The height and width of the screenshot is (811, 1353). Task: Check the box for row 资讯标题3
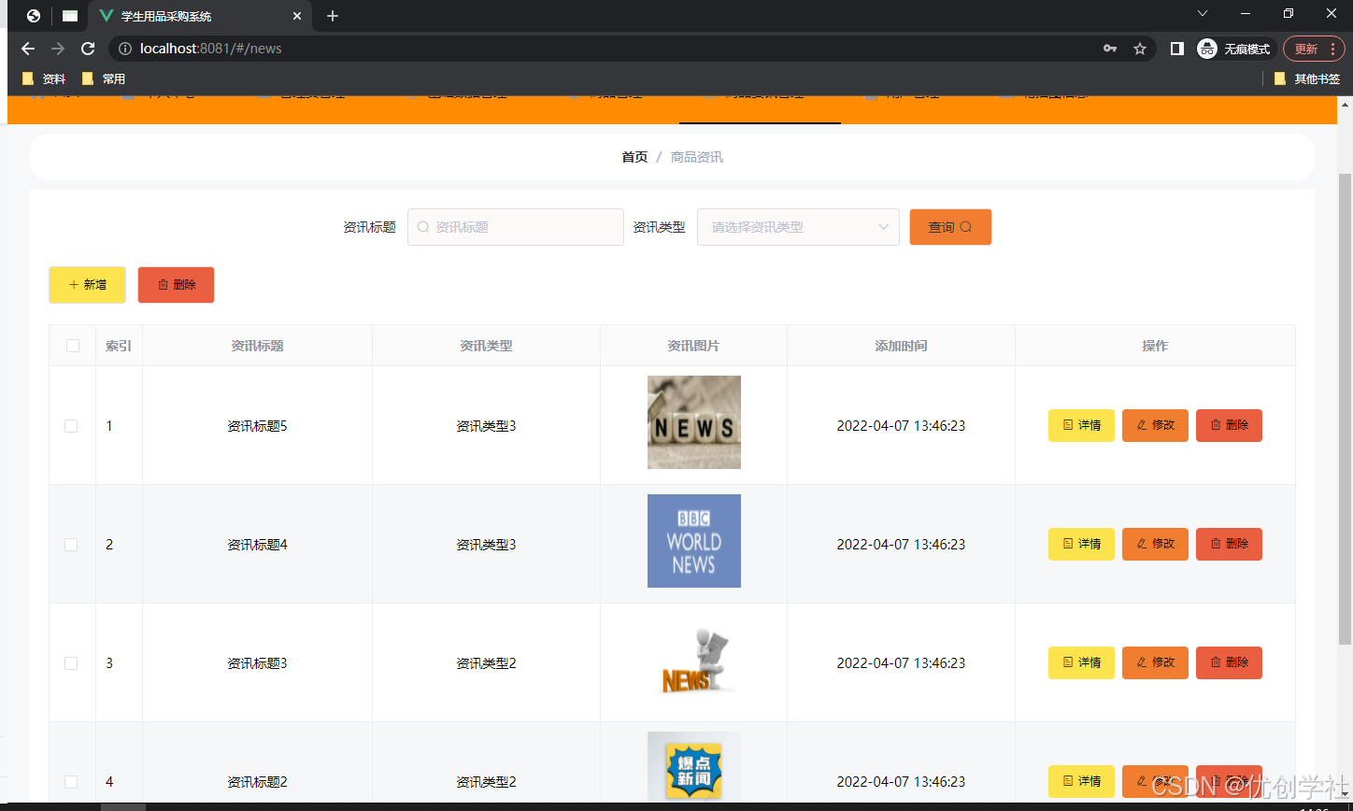coord(71,663)
